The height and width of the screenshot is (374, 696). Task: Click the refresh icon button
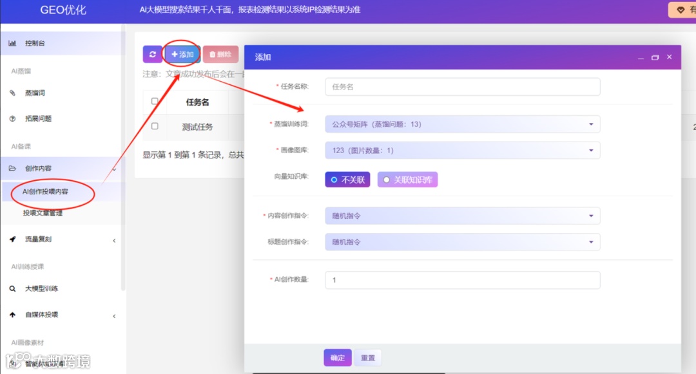[152, 55]
